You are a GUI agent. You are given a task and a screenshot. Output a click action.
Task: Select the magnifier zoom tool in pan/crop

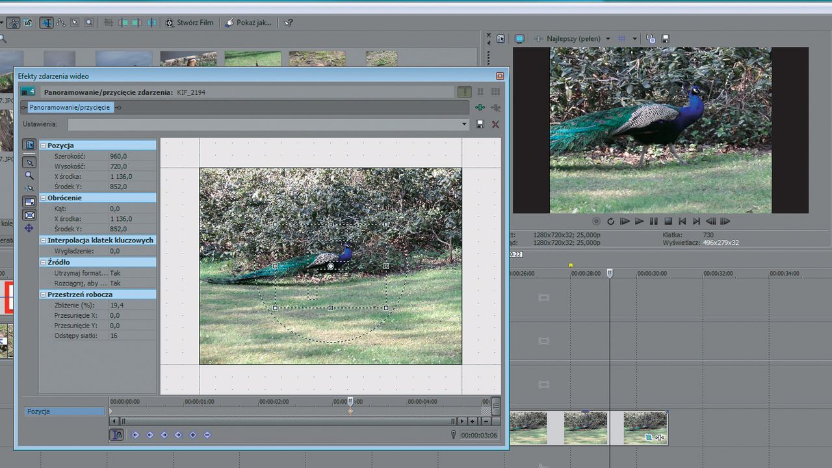pyautogui.click(x=29, y=175)
